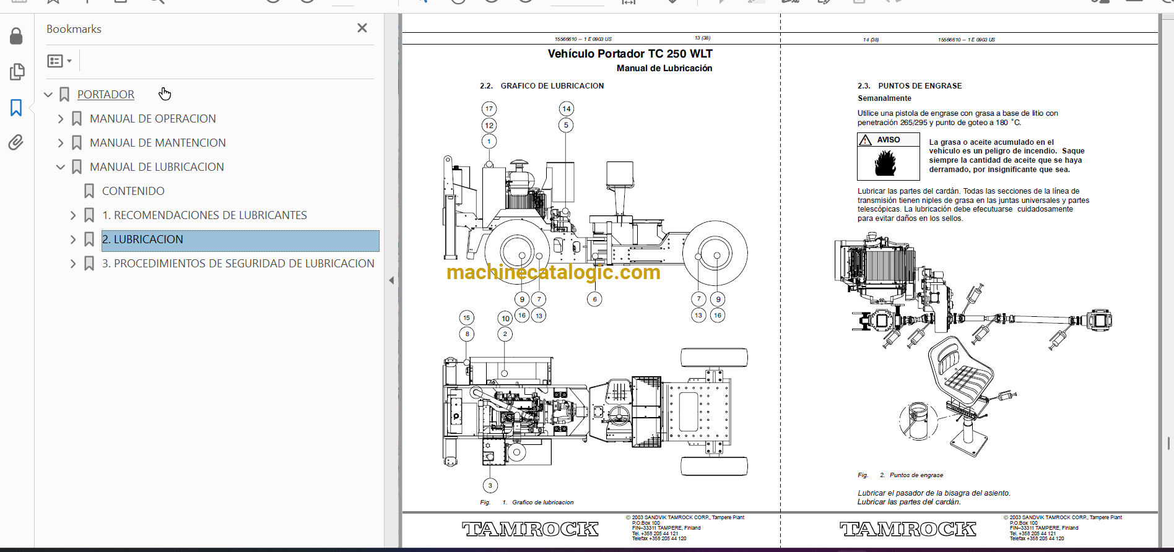The width and height of the screenshot is (1174, 552).
Task: Select MANUAL DE LUBRICACION bookmark
Action: point(157,167)
